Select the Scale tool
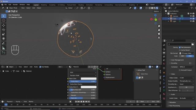This screenshot has height=110, width=196. coord(3,34)
